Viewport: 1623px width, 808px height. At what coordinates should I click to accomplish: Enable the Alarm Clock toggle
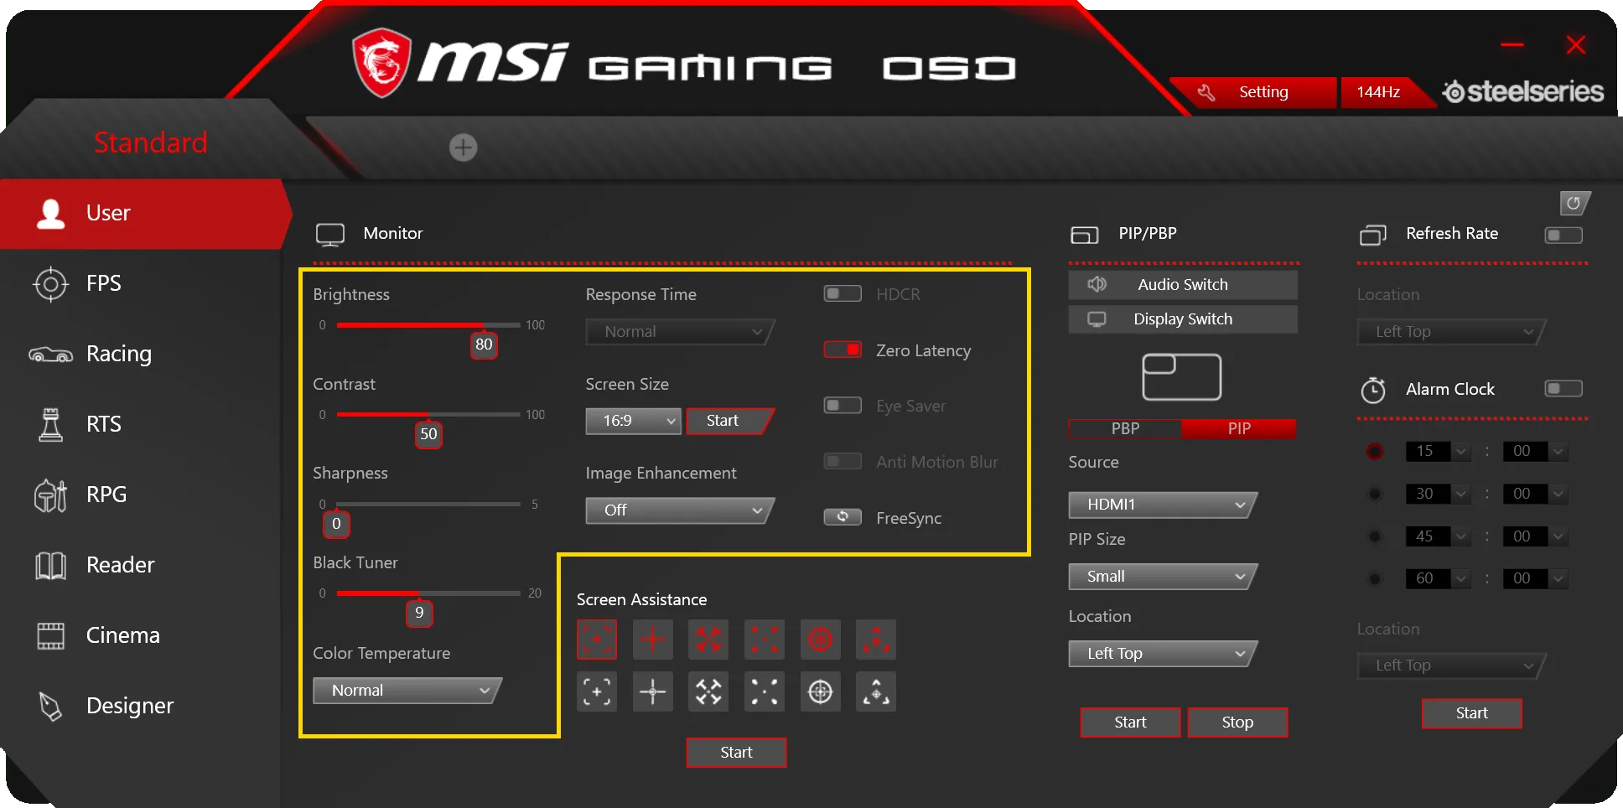1563,389
